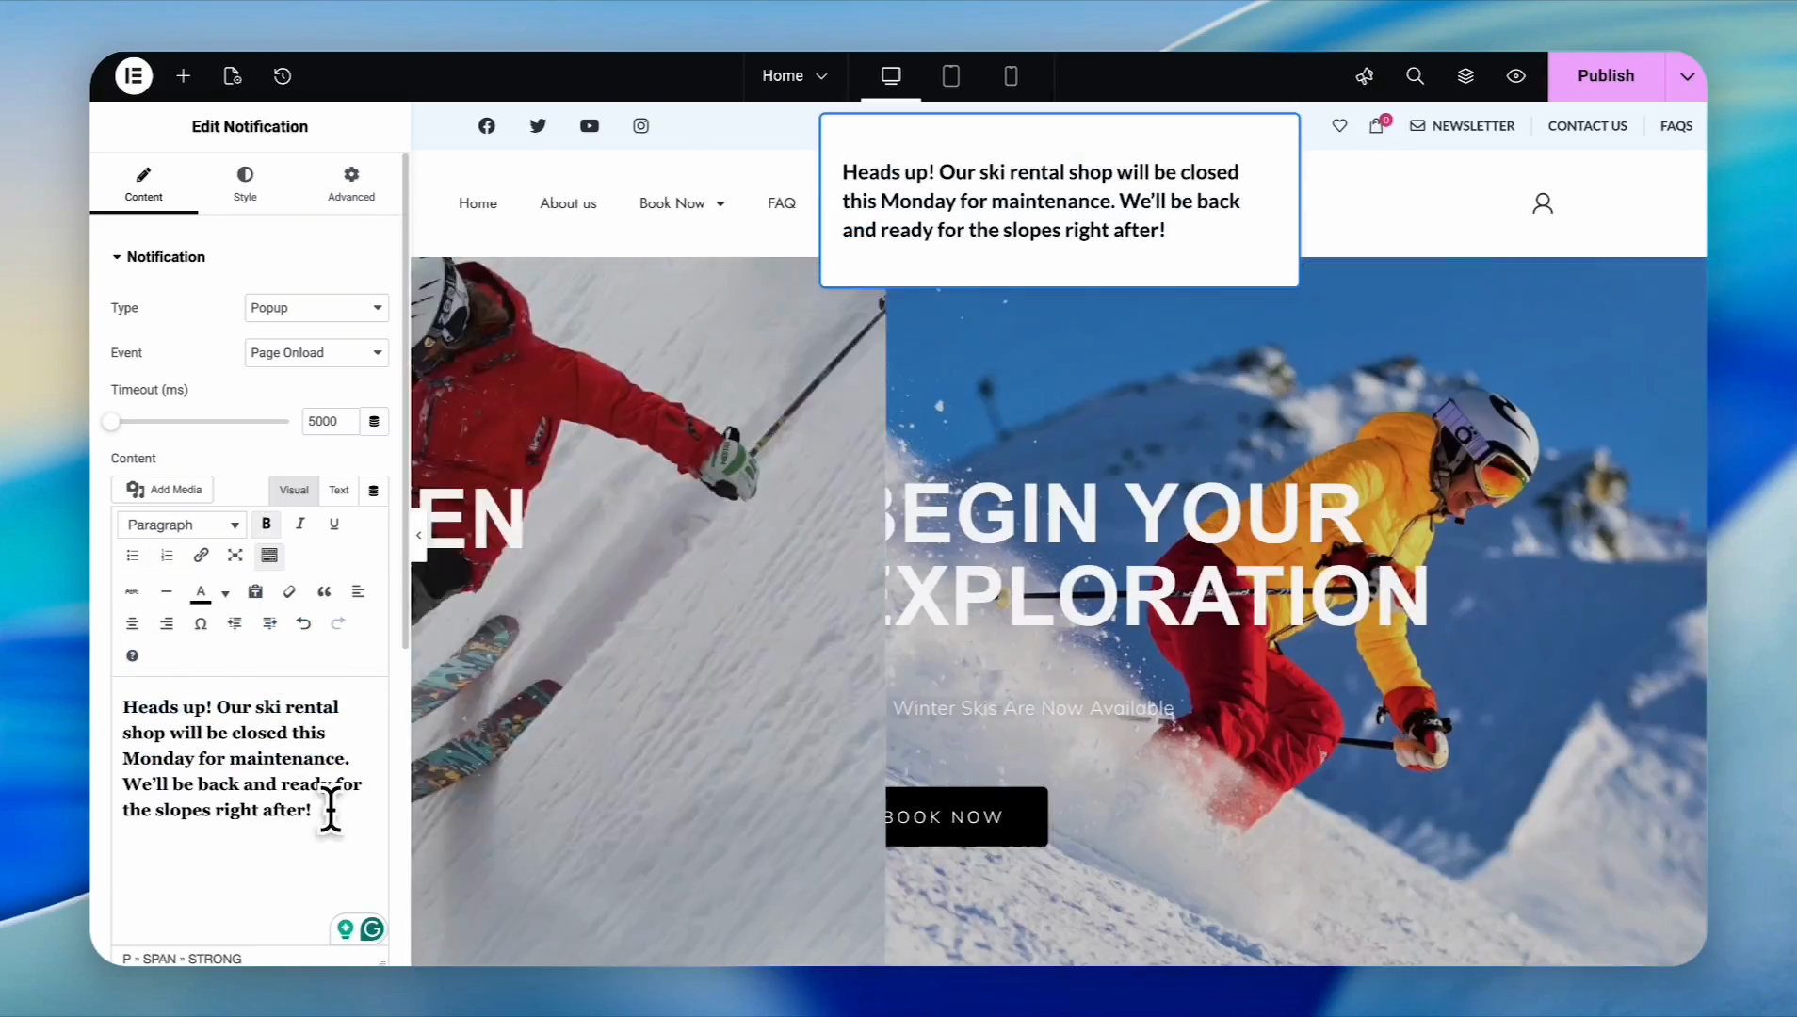Click the Elementor logo icon

point(134,76)
